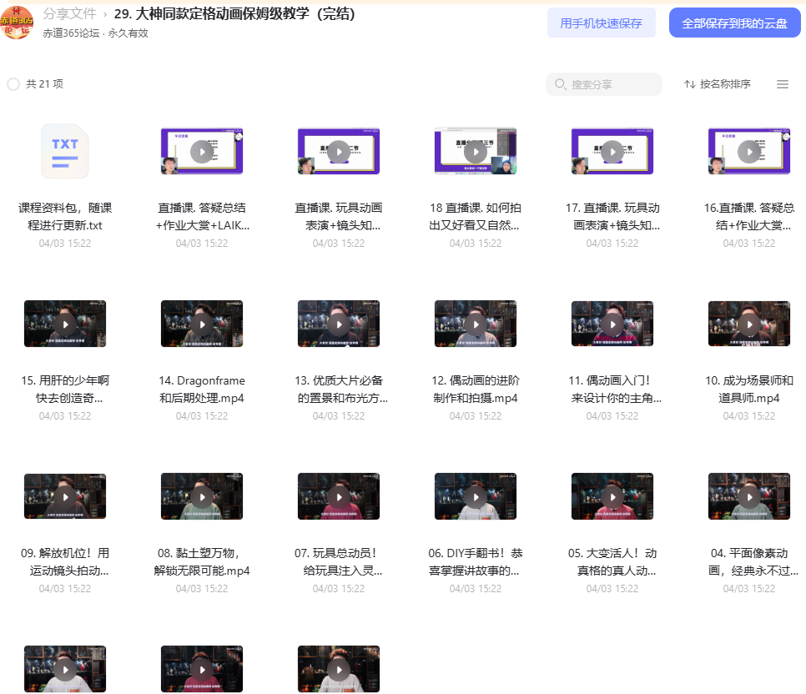
Task: Open the 按名称排序 sort dropdown
Action: coord(718,84)
